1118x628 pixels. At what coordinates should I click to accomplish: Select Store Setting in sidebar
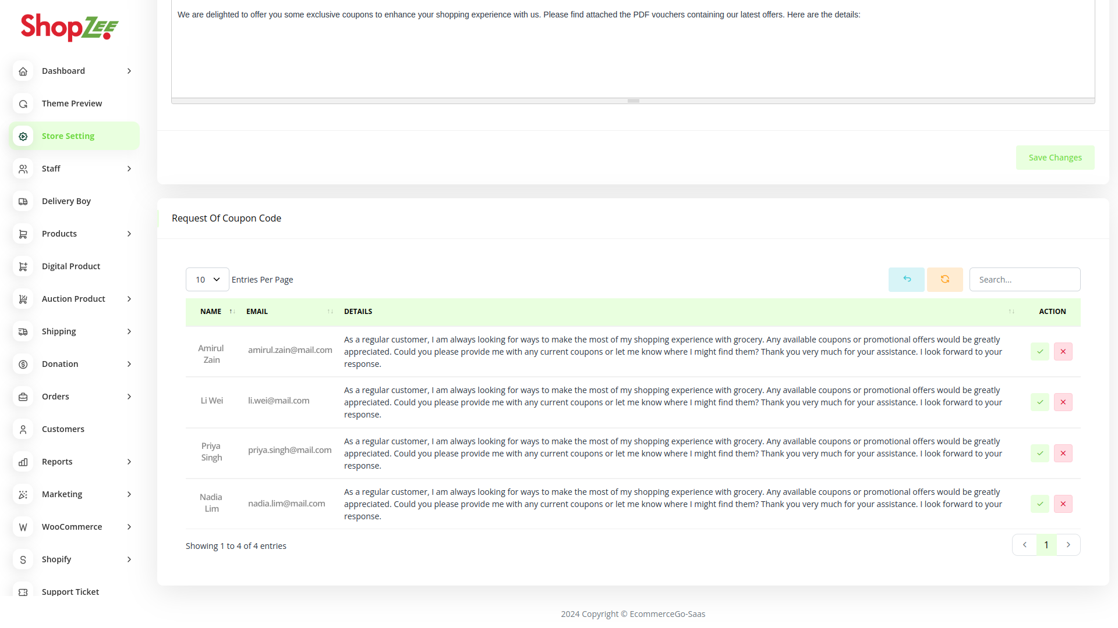68,136
